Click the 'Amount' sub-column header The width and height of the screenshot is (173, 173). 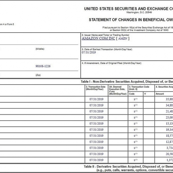pyautogui.click(x=160, y=94)
